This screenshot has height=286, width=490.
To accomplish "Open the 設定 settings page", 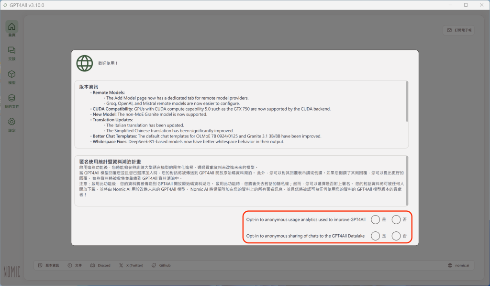I will (12, 125).
